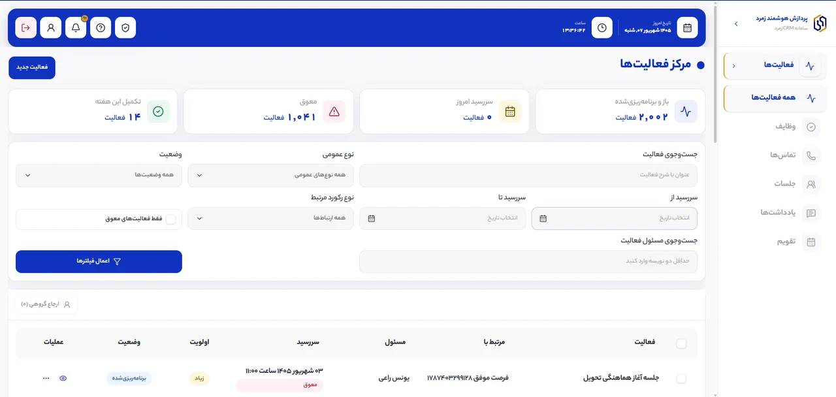
Task: Click the pulse icon on باز و برنامه‌ریزی‌شده card
Action: 686,112
